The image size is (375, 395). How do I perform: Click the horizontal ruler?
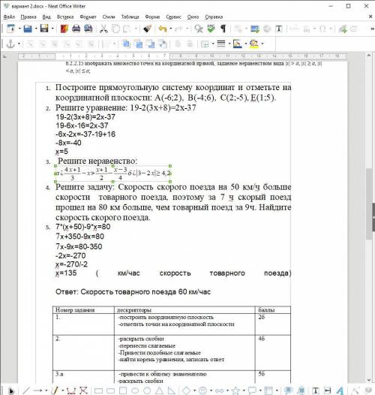tap(182, 56)
